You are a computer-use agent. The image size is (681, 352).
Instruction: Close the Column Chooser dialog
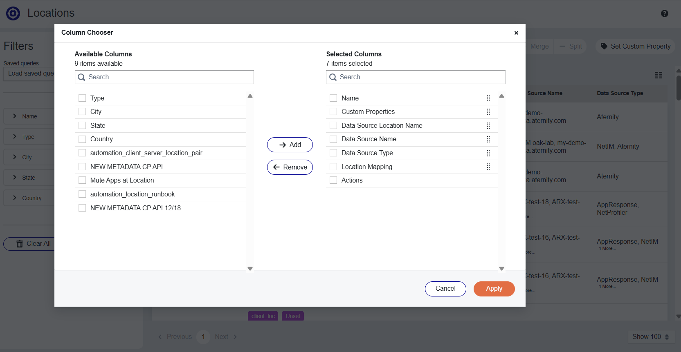coord(516,33)
